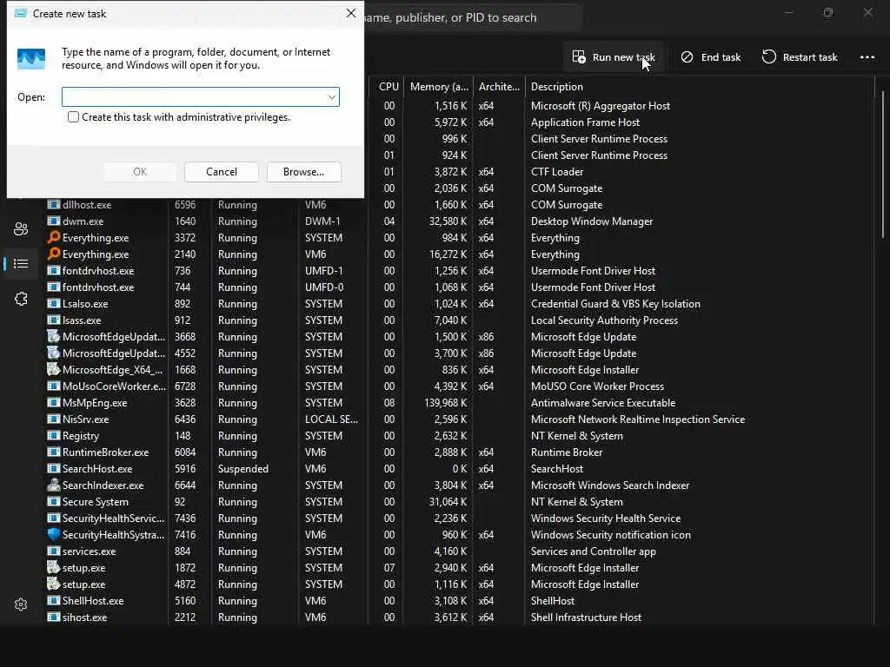890x667 pixels.
Task: Click the fontdrvhost.exe icon with PID 736
Action: [53, 271]
